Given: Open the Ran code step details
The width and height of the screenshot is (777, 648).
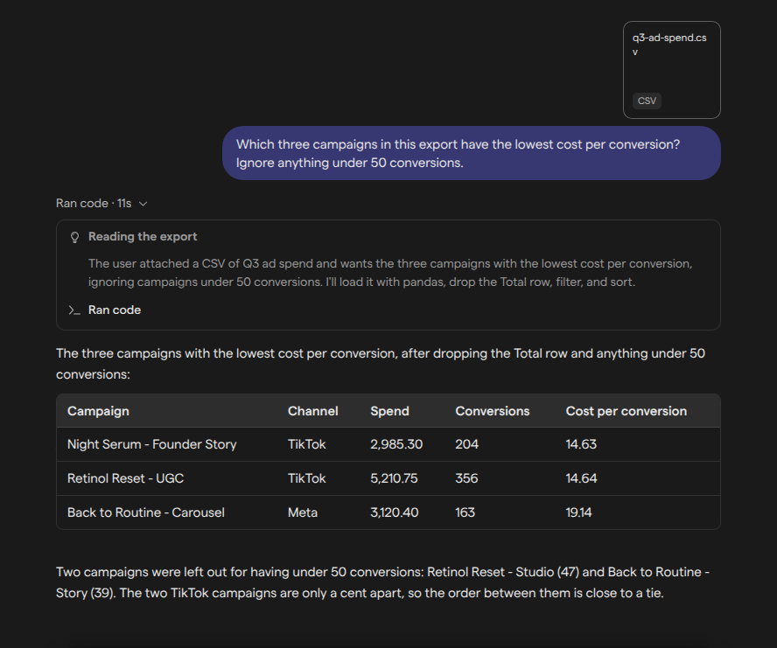Looking at the screenshot, I should click(x=115, y=310).
